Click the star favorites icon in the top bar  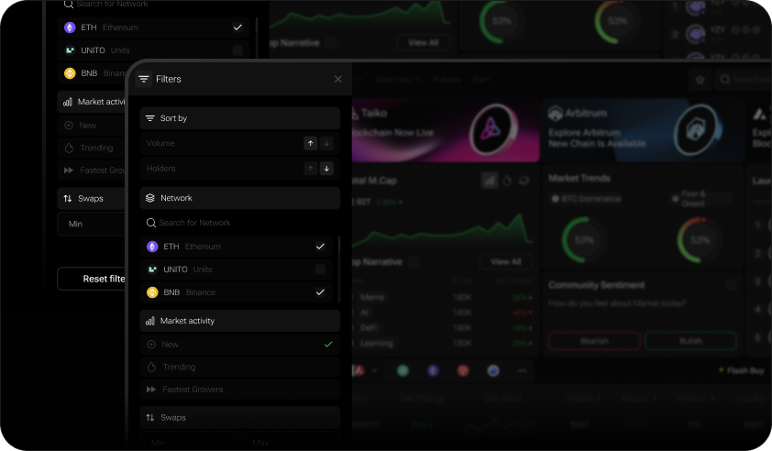[700, 81]
